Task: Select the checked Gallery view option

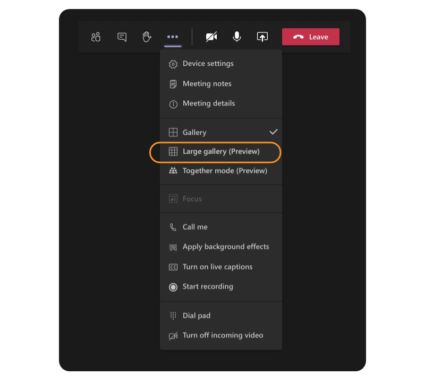Action: pyautogui.click(x=221, y=132)
